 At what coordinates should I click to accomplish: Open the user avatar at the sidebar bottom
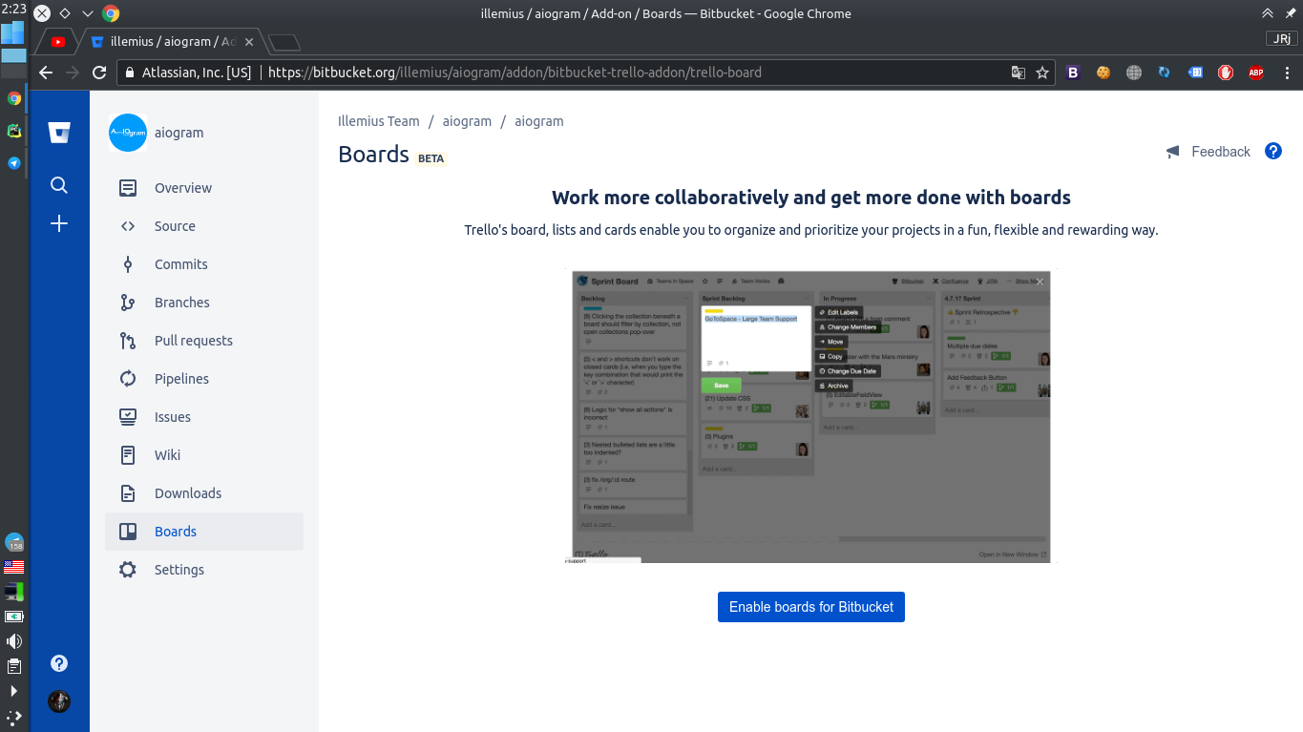[59, 701]
